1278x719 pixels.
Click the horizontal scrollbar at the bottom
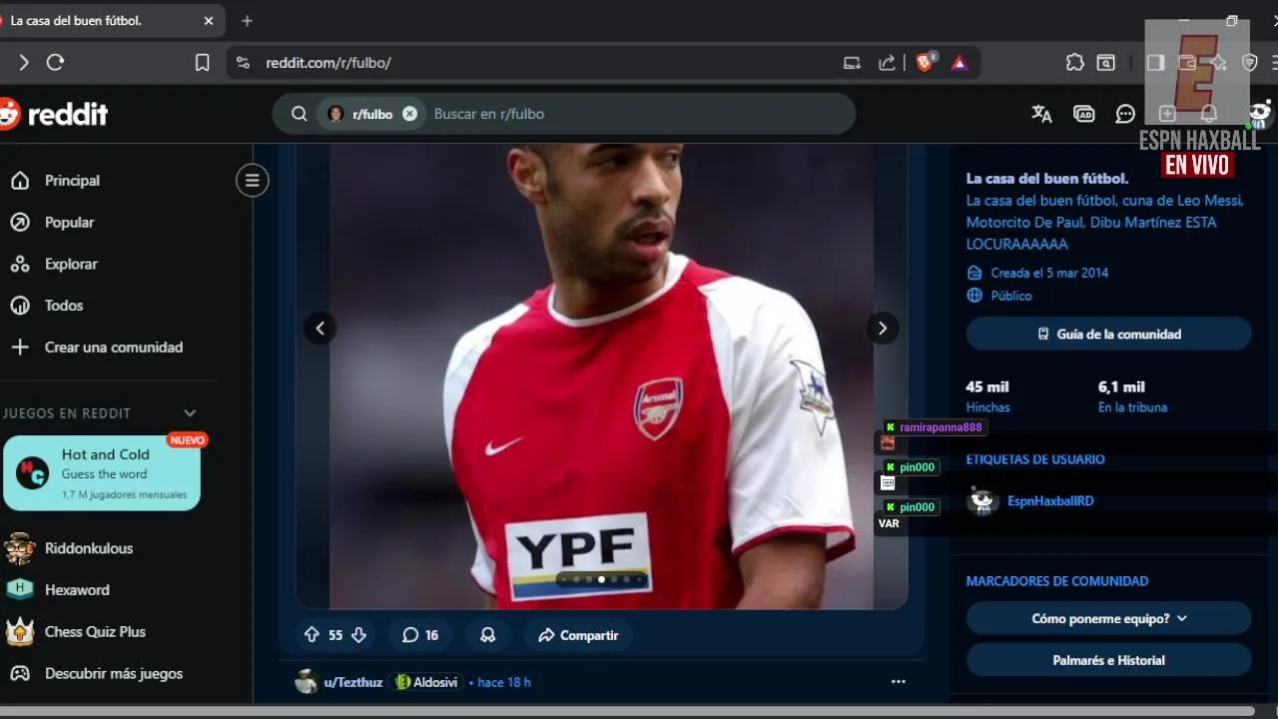click(627, 712)
